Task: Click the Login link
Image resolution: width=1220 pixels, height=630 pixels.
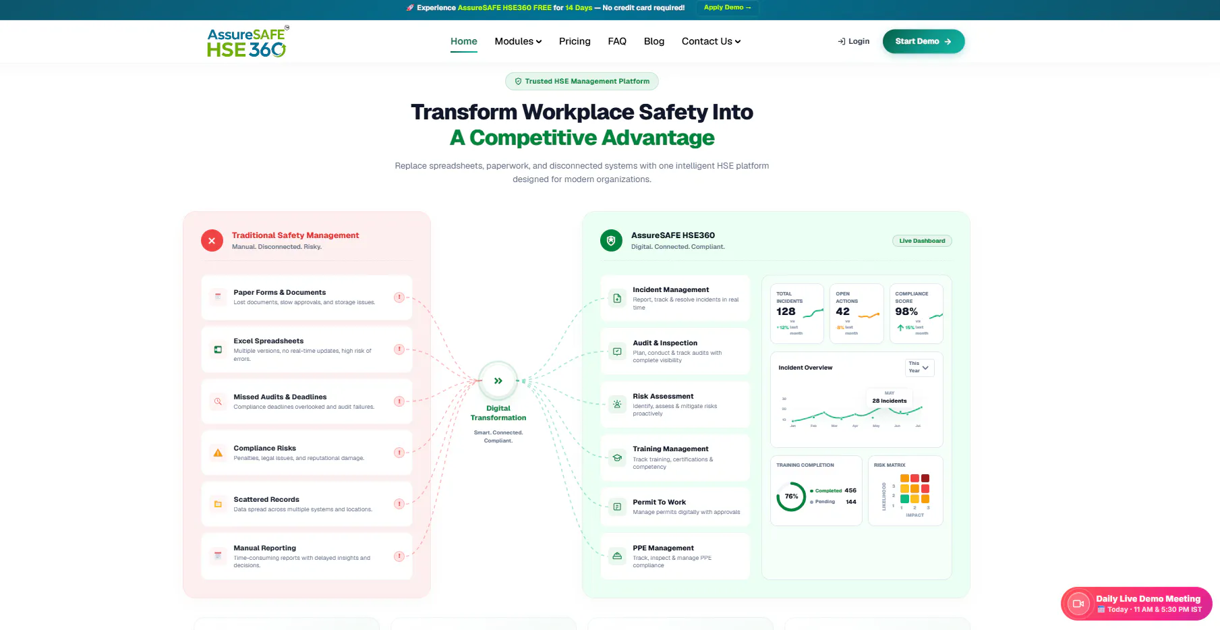Action: coord(854,41)
